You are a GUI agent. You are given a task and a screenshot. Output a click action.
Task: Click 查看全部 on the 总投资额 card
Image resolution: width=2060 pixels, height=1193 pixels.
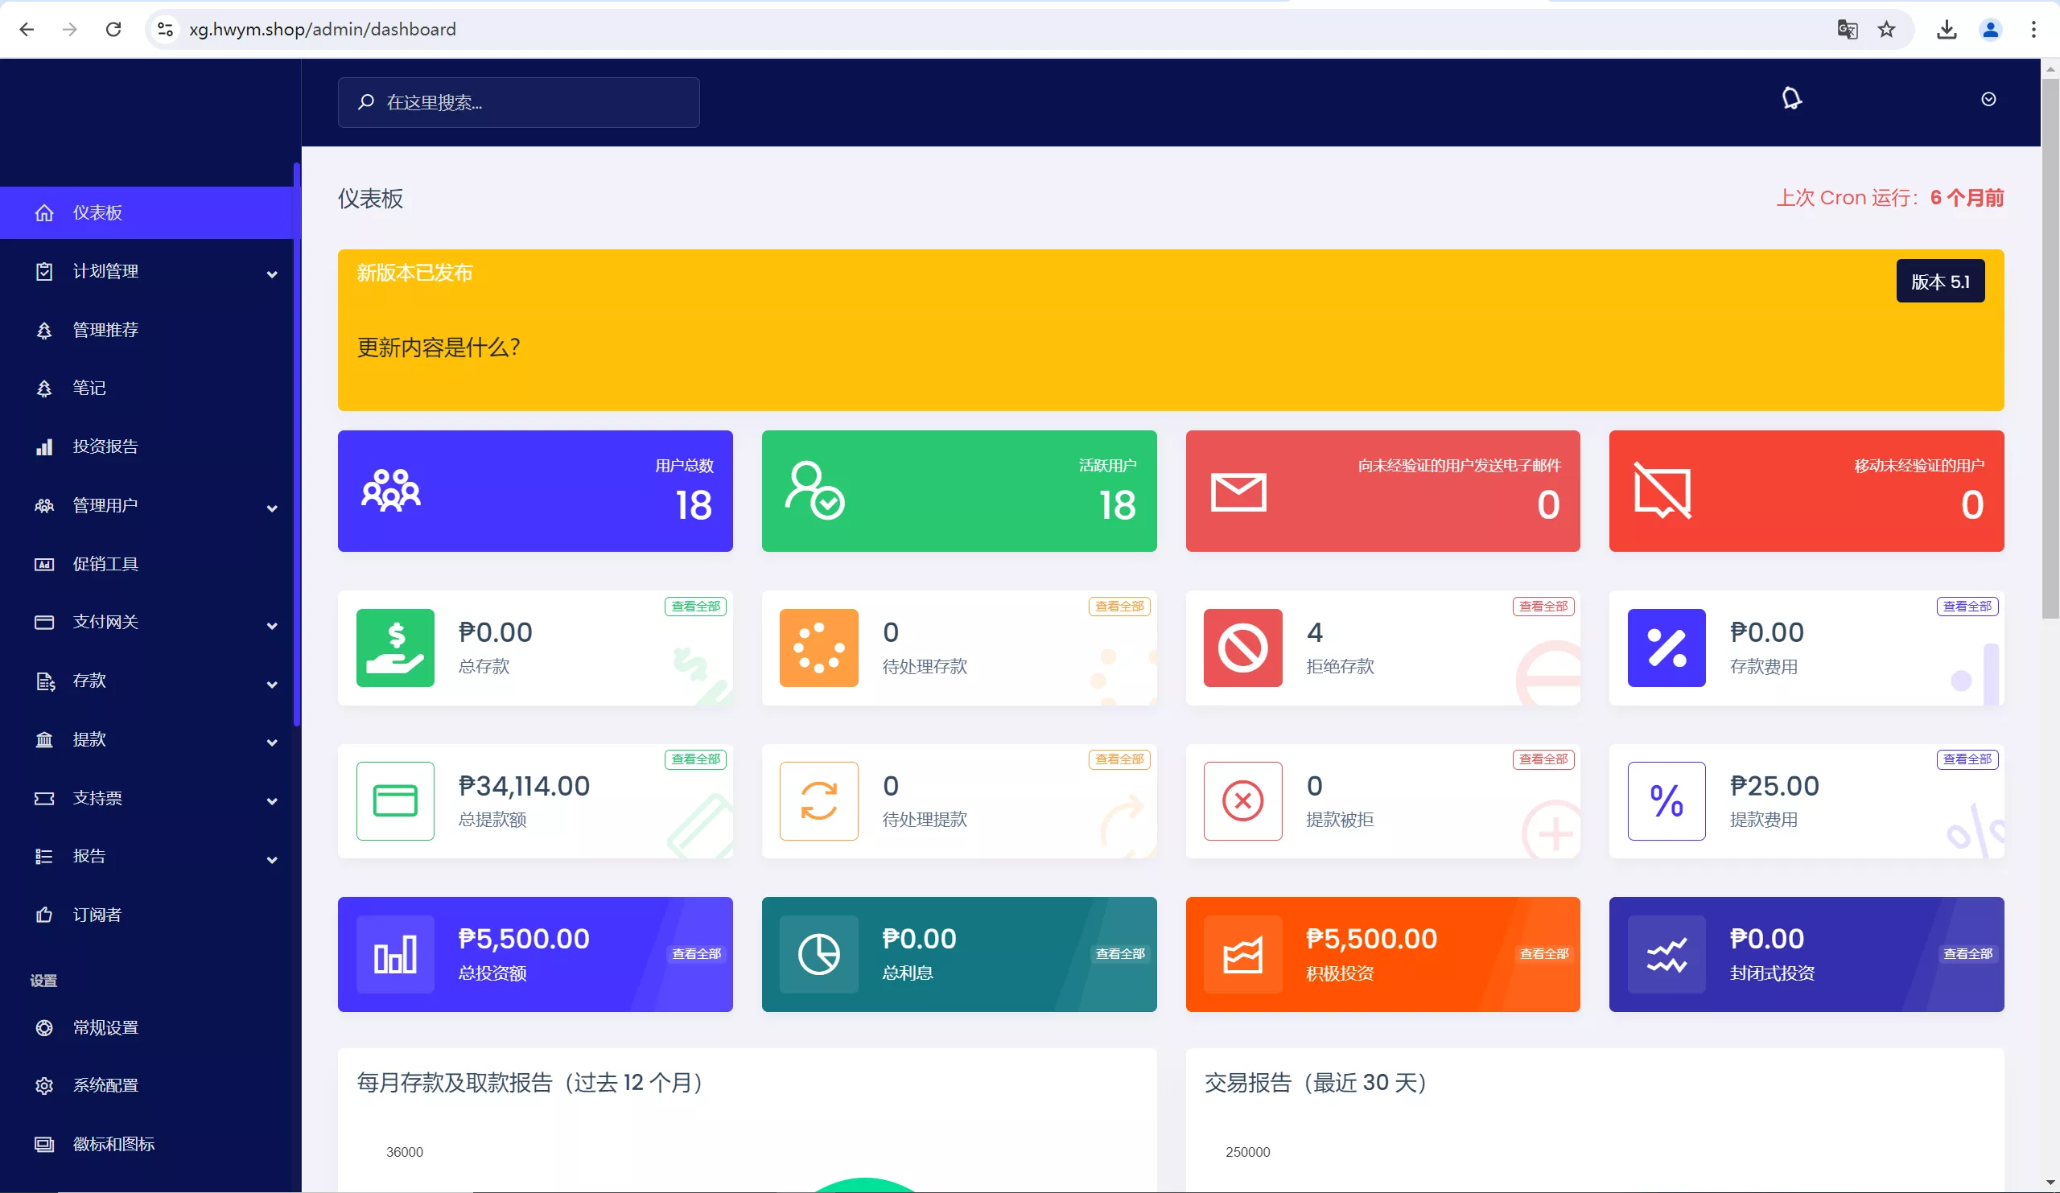point(696,953)
